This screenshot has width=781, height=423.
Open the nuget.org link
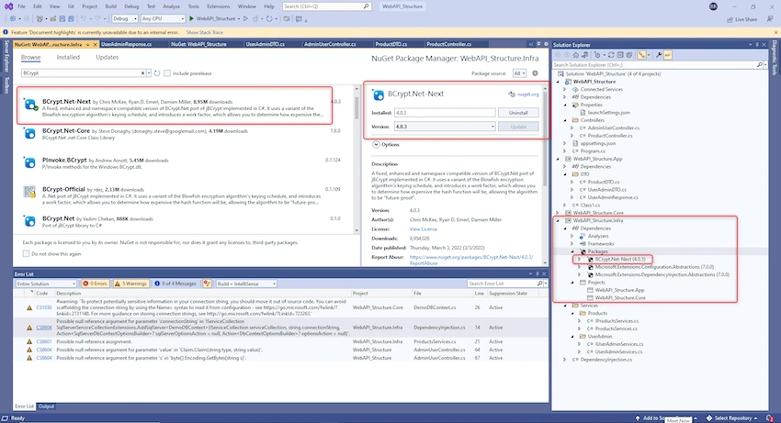point(528,95)
